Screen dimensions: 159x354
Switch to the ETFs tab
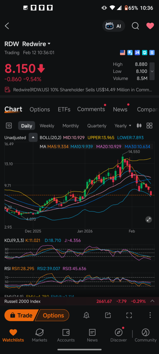pos(64,110)
